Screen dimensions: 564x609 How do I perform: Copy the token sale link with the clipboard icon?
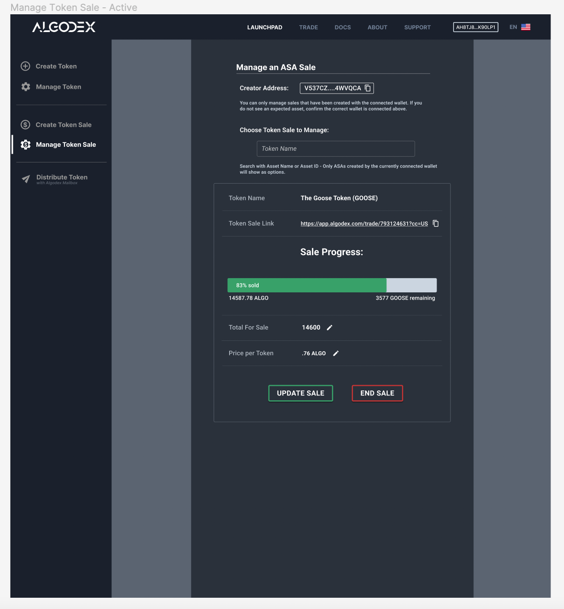coord(436,224)
